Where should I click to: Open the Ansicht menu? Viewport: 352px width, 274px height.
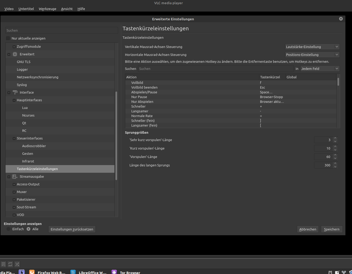pos(67,9)
